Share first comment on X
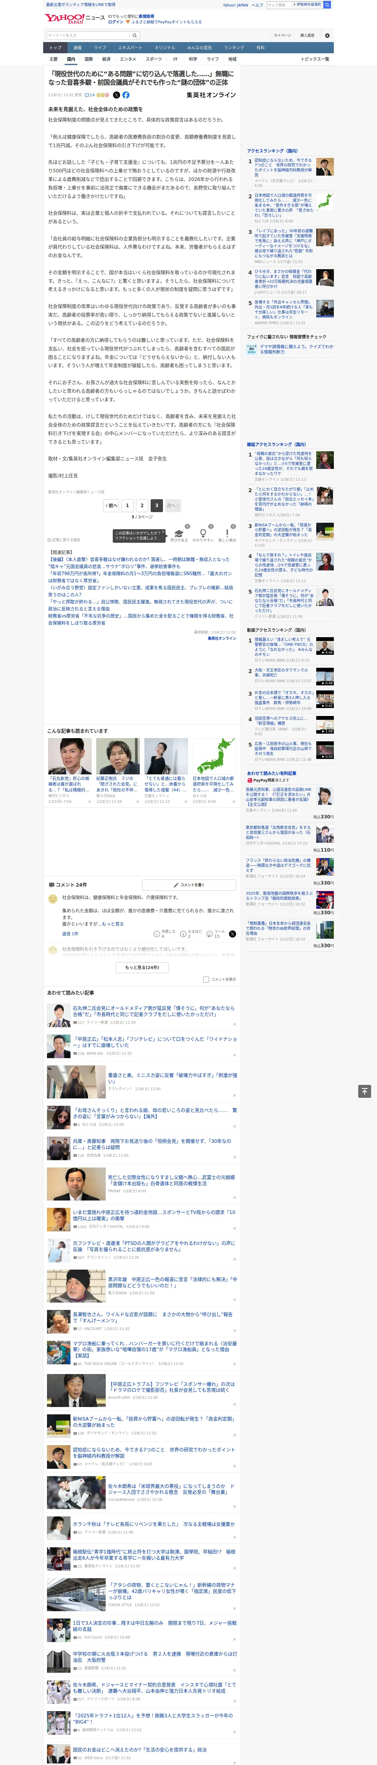377x1765 pixels. point(233,934)
